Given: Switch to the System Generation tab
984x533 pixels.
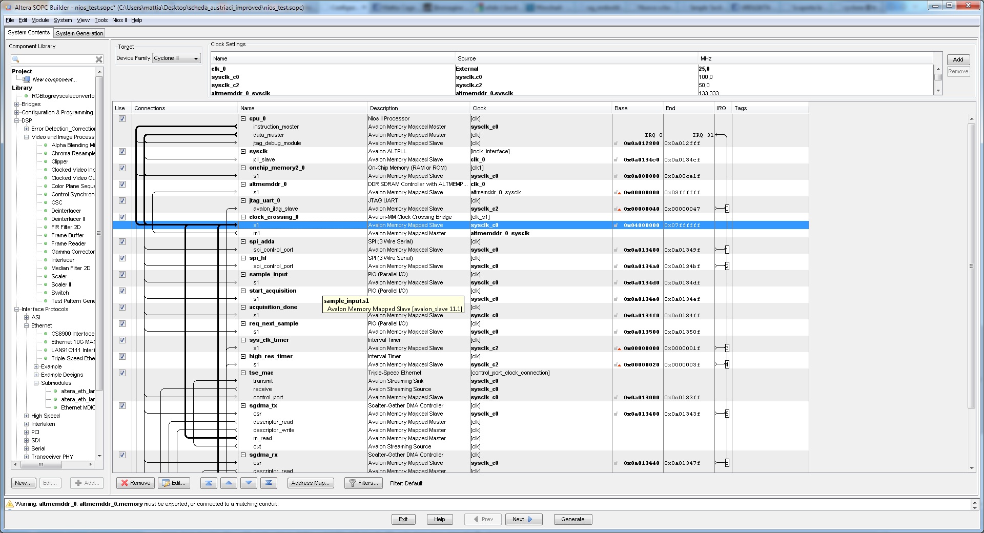Looking at the screenshot, I should coord(79,33).
